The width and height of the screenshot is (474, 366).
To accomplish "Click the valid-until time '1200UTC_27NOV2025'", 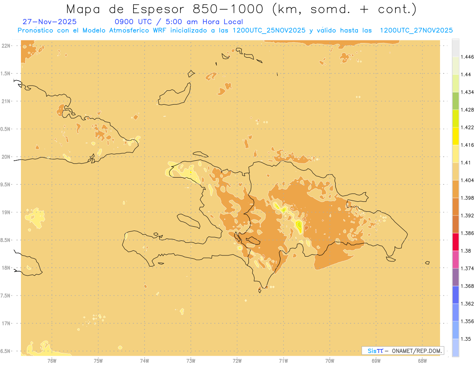I will [416, 30].
